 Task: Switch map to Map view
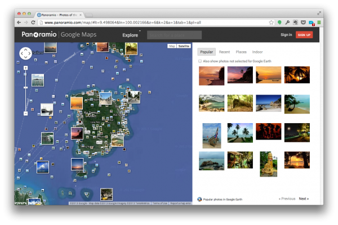click(172, 46)
